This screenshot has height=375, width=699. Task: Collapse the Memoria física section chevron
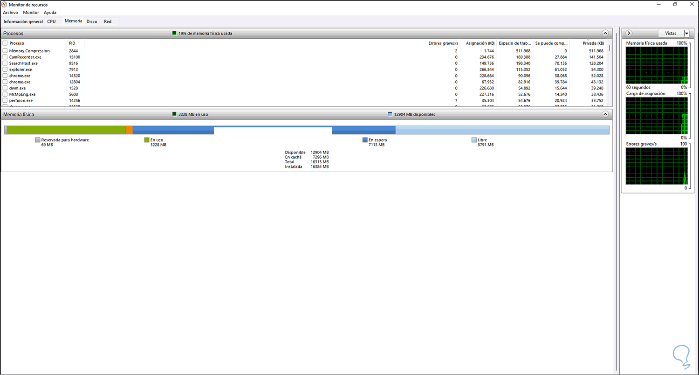(605, 114)
